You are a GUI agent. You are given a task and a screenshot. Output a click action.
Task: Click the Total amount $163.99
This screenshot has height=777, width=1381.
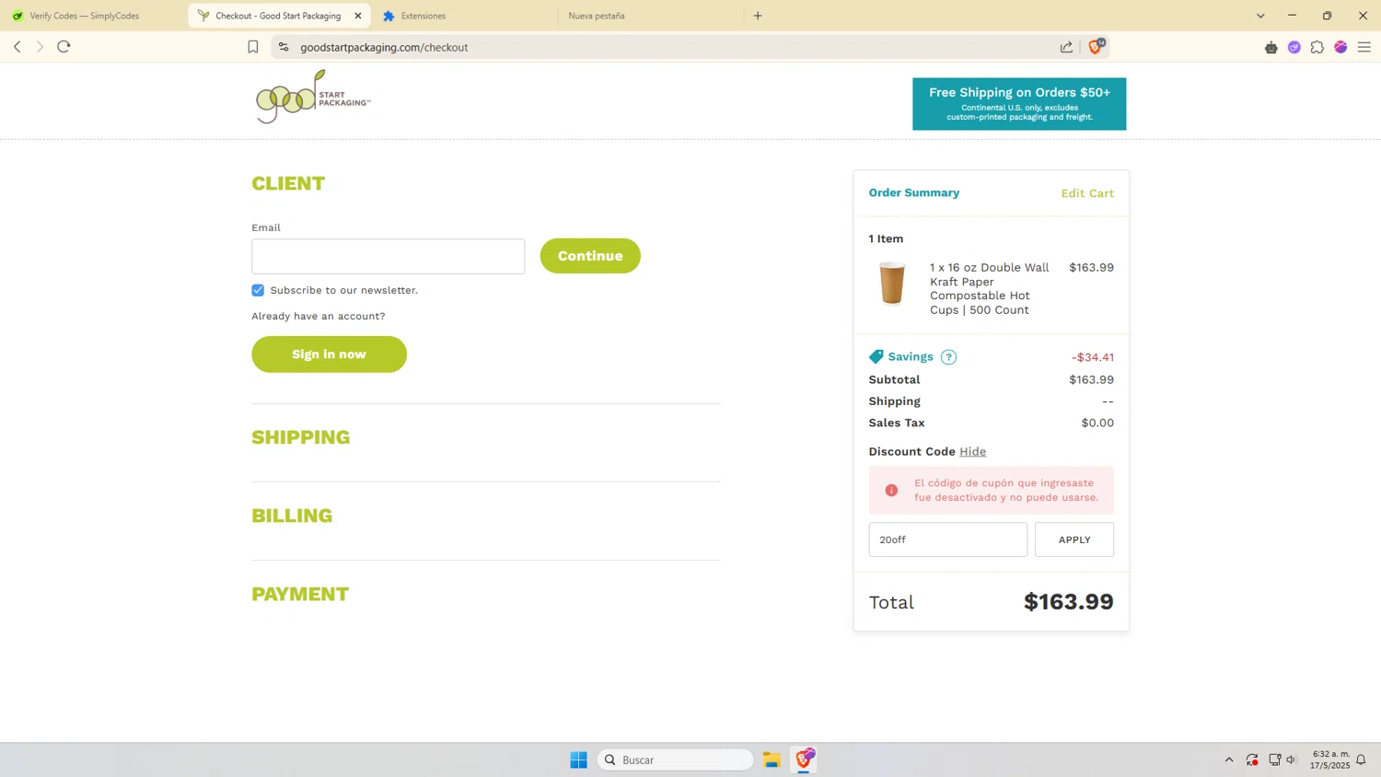pos(1069,601)
